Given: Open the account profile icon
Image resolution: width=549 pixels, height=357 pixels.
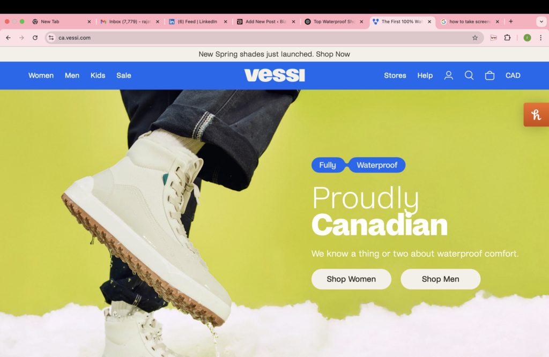Looking at the screenshot, I should click(449, 75).
